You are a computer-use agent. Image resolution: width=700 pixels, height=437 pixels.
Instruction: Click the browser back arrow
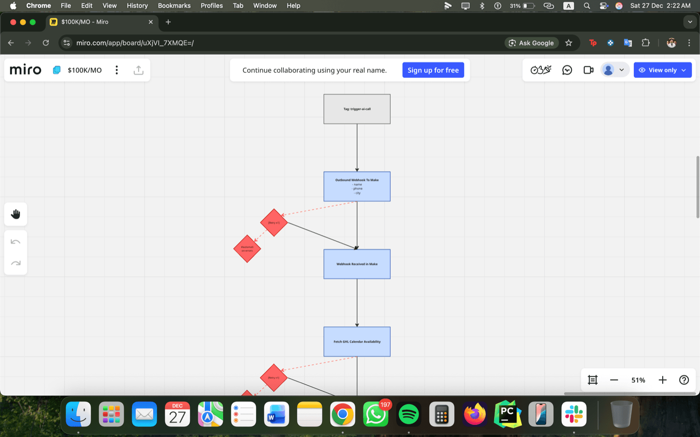(x=11, y=43)
